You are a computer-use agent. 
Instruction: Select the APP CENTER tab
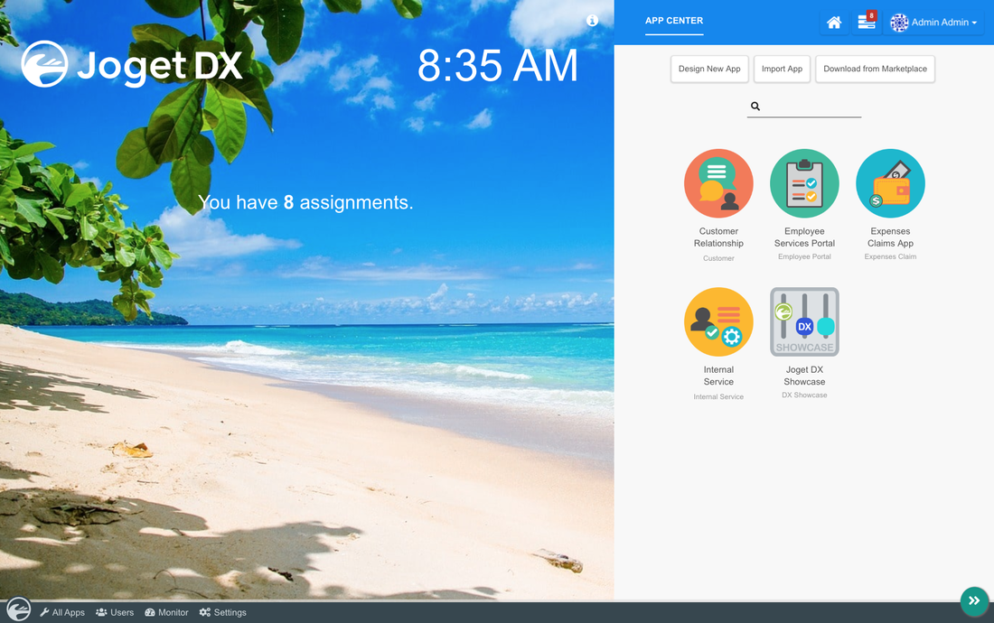(x=674, y=21)
